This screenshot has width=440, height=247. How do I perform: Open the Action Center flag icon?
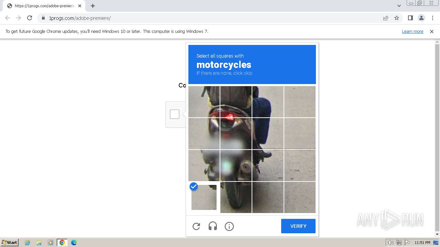point(407,243)
